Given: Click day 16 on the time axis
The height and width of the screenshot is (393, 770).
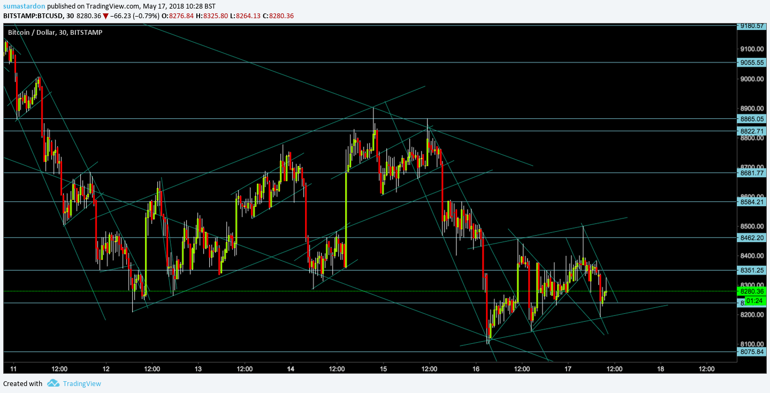Looking at the screenshot, I should tap(476, 368).
